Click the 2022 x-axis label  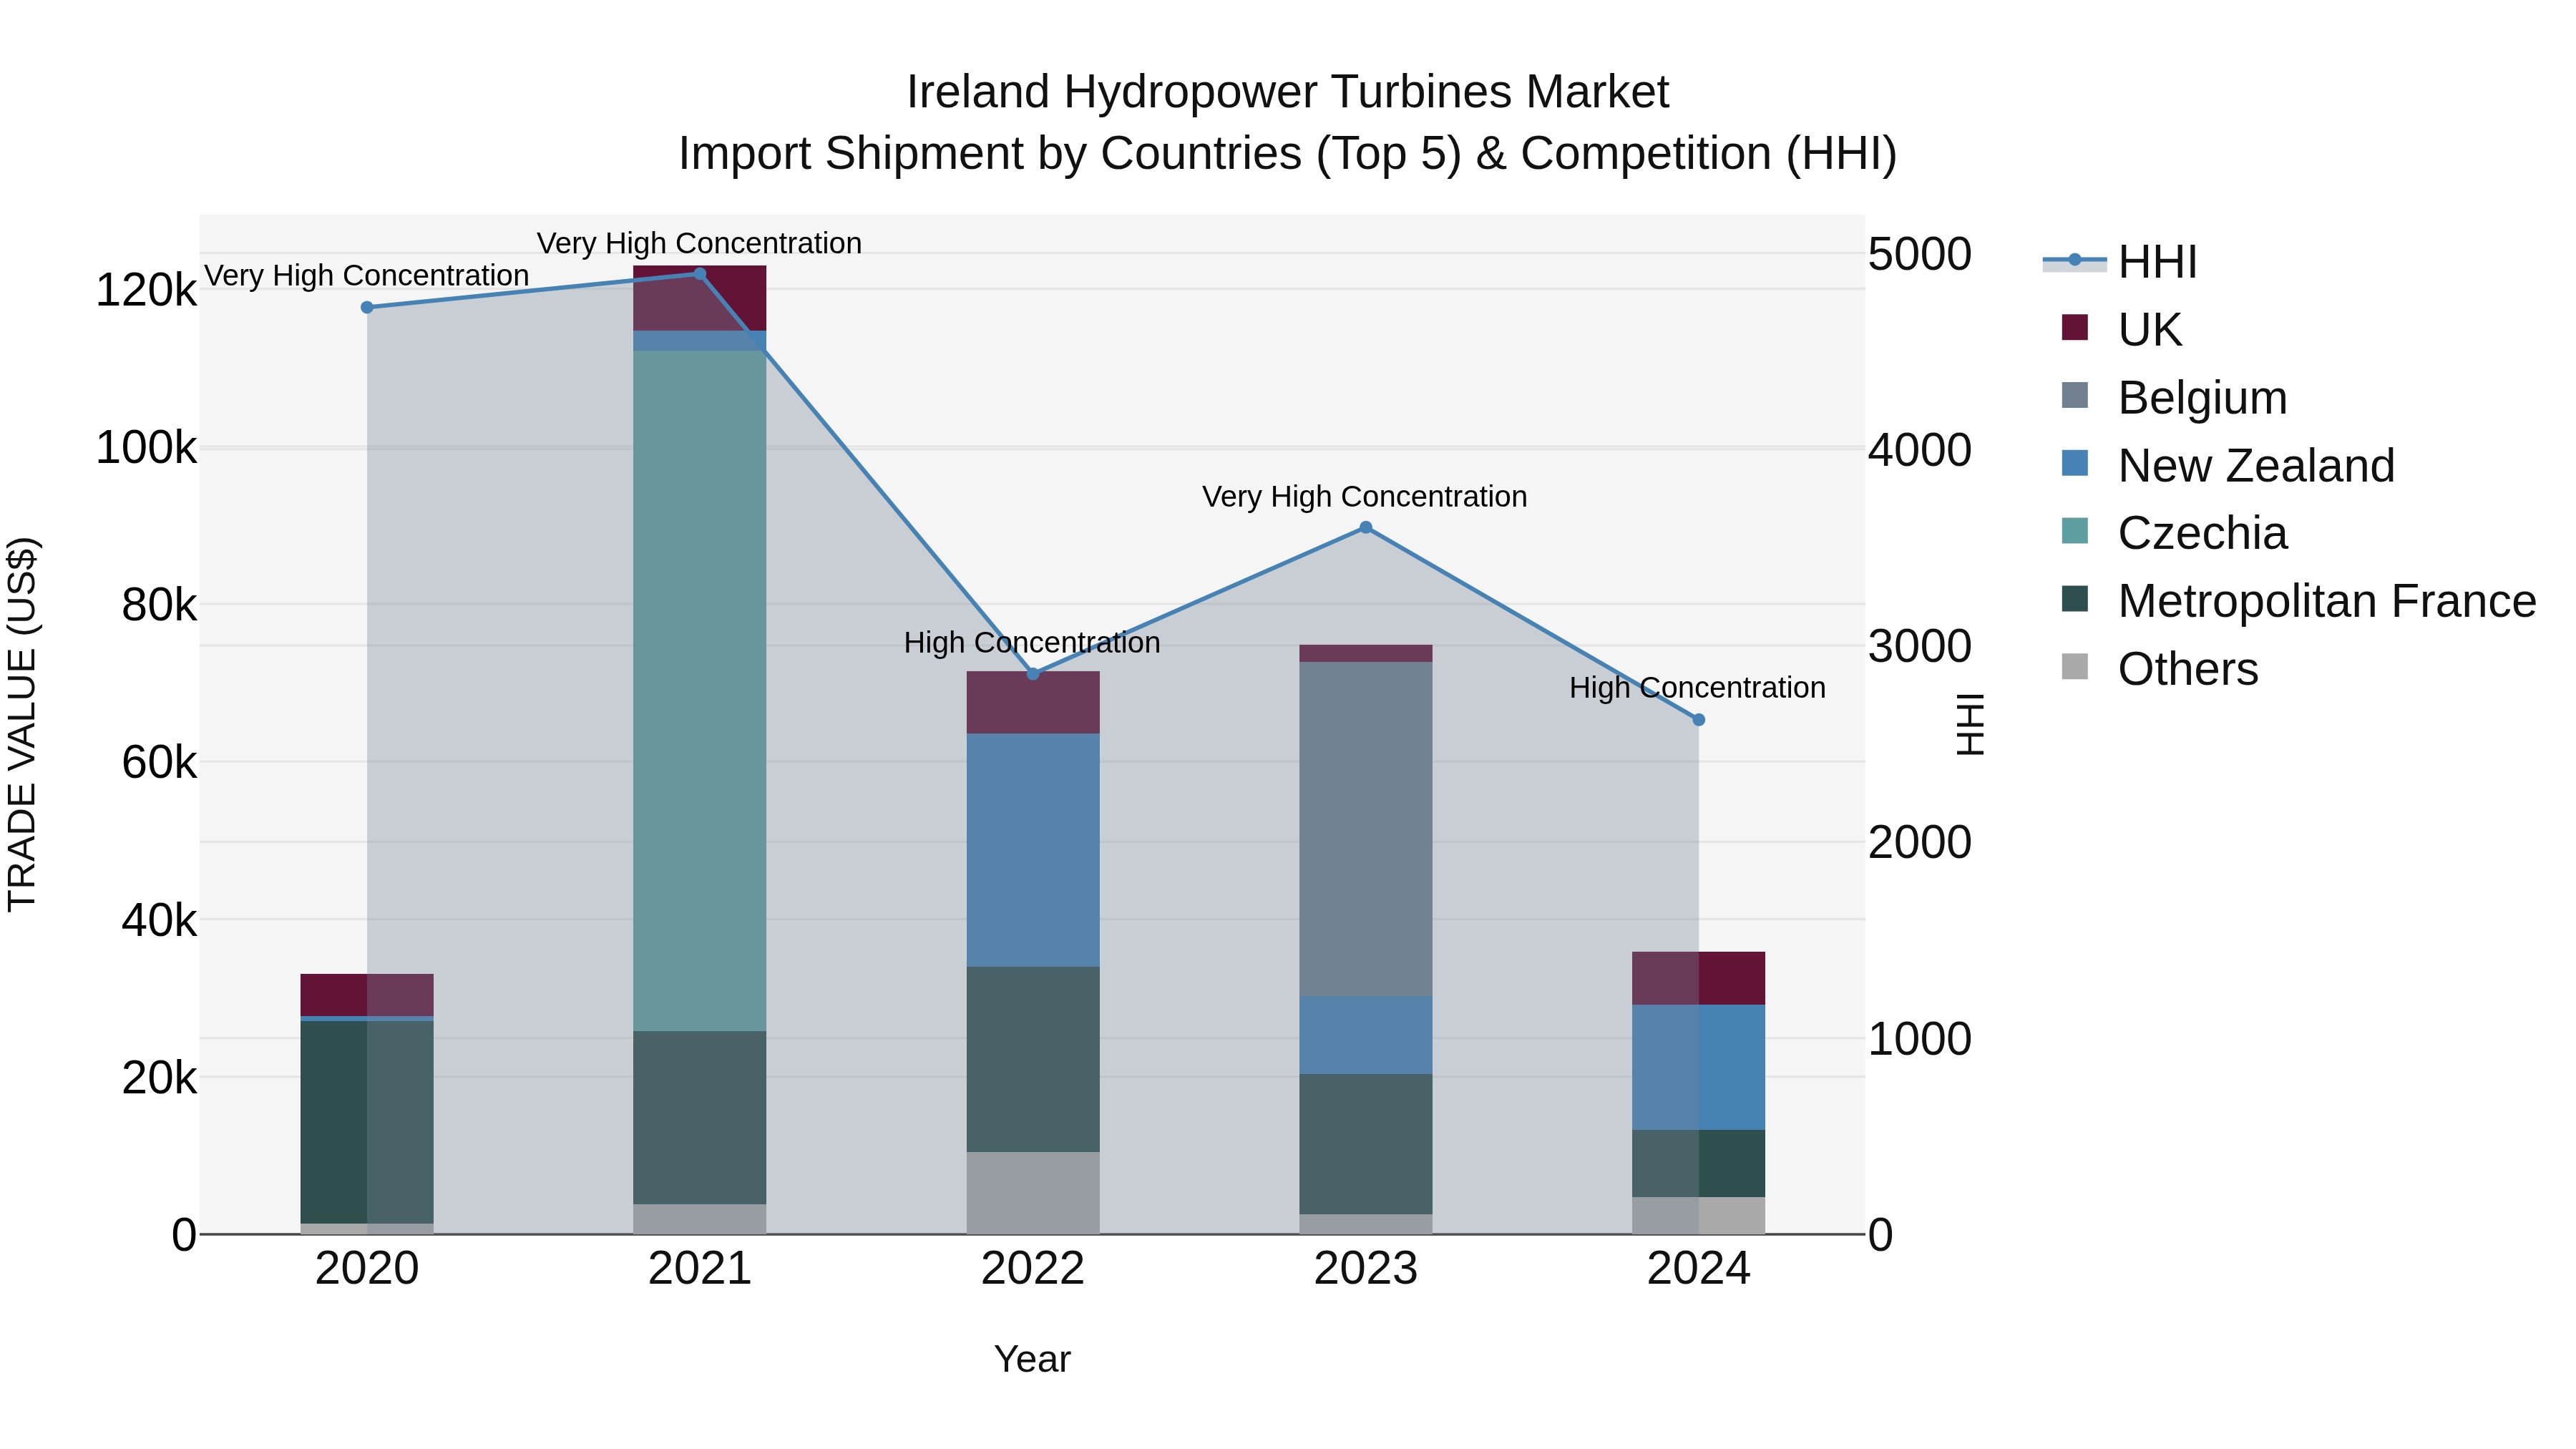(x=1033, y=1269)
